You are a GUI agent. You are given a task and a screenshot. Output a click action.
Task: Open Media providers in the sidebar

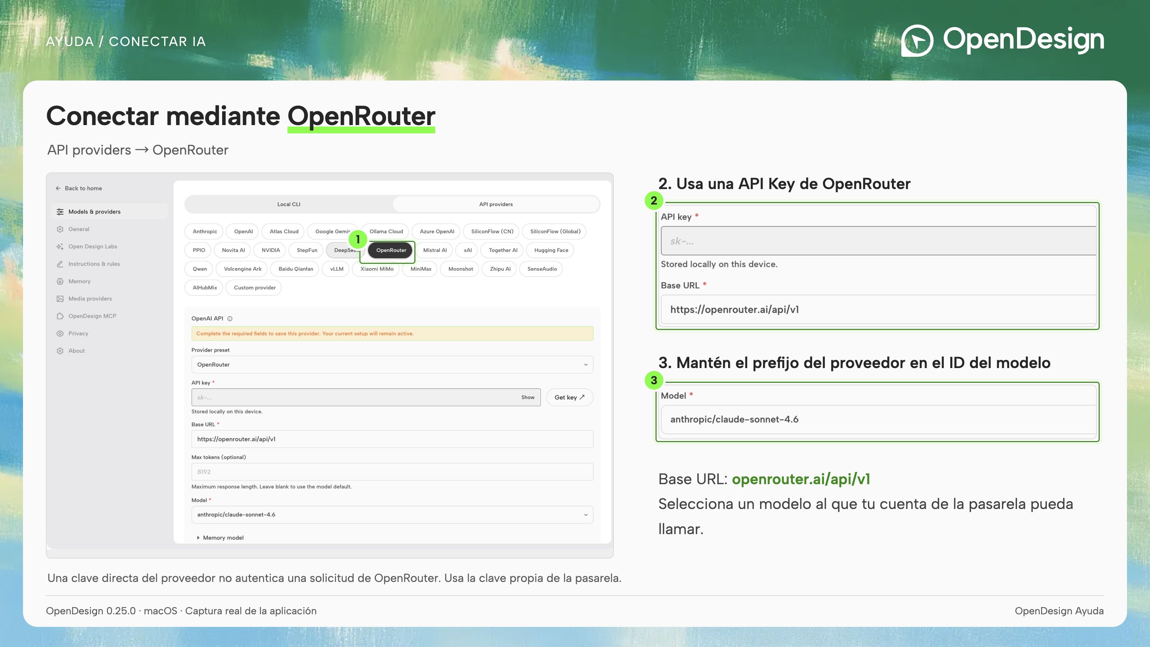(x=109, y=299)
